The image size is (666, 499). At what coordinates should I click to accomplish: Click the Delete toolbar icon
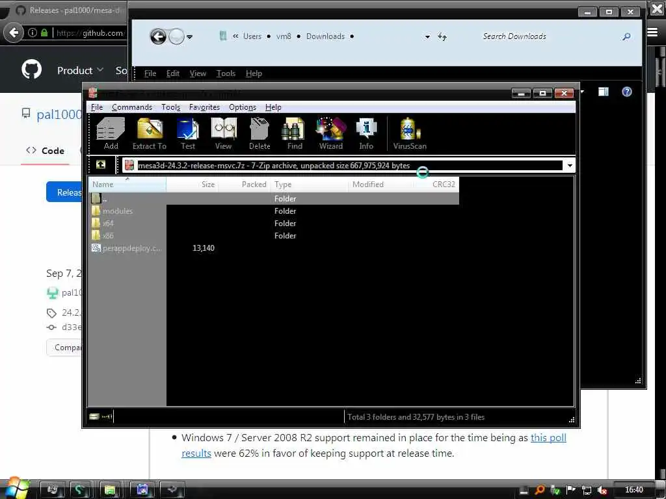pyautogui.click(x=260, y=134)
